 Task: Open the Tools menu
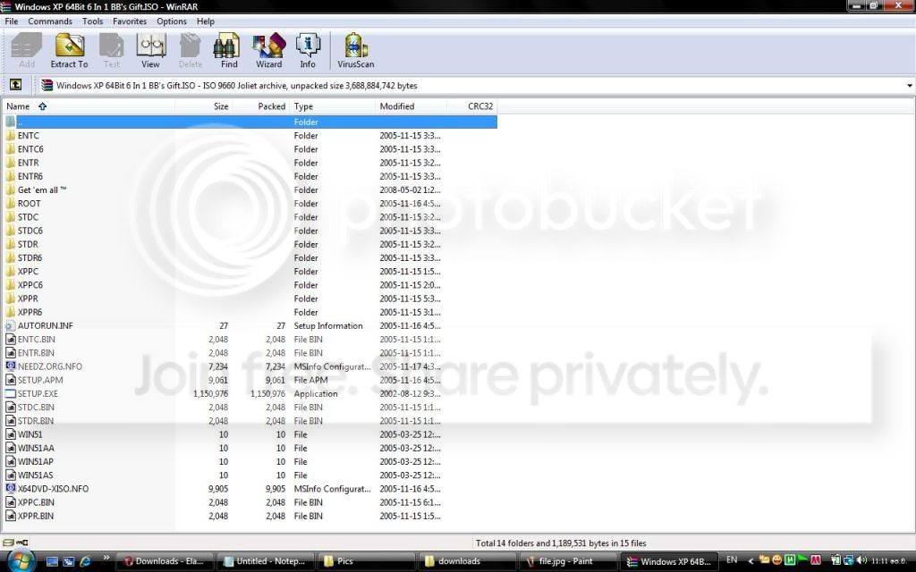pos(92,21)
